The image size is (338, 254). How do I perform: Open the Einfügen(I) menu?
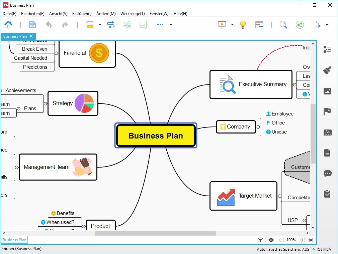[82, 14]
